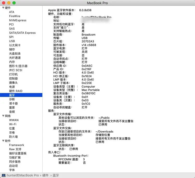This screenshot has width=195, height=178.
Task: Click the laptop icon in the path bar
Action: pyautogui.click(x=4, y=175)
